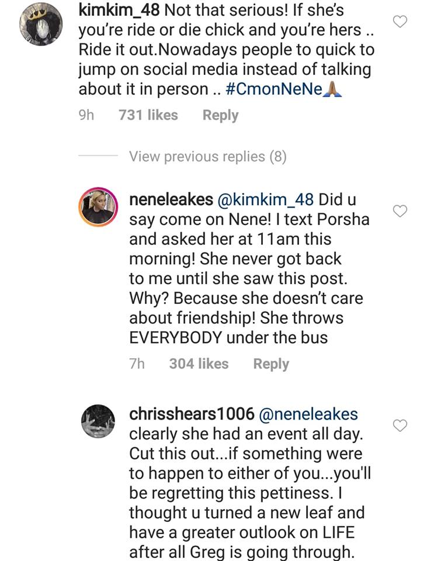
Task: View the 304 likes list
Action: click(x=199, y=363)
